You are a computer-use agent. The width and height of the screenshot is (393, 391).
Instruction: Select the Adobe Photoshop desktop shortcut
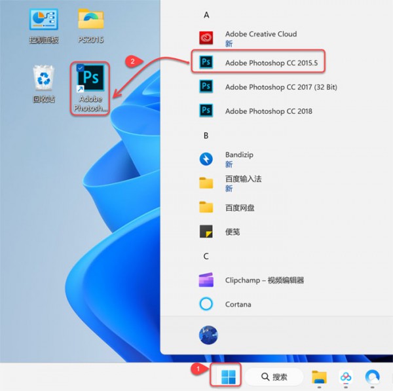pyautogui.click(x=90, y=88)
